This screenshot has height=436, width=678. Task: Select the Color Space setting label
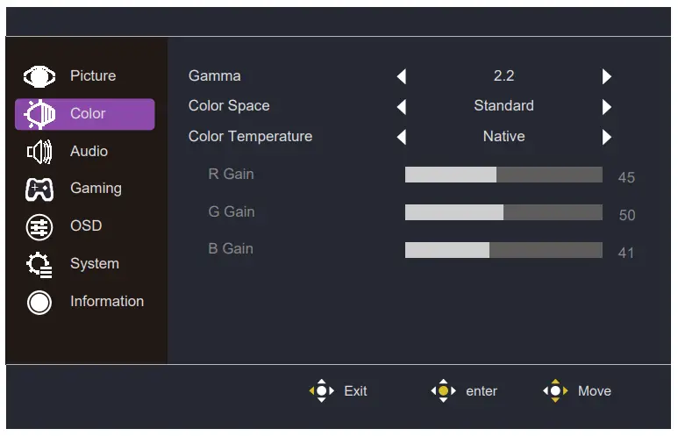[x=229, y=106]
